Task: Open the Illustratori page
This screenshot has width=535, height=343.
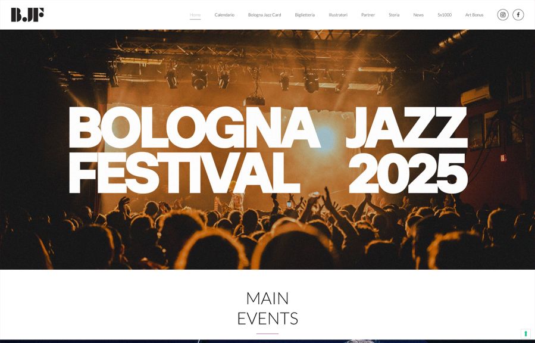Action: point(338,15)
